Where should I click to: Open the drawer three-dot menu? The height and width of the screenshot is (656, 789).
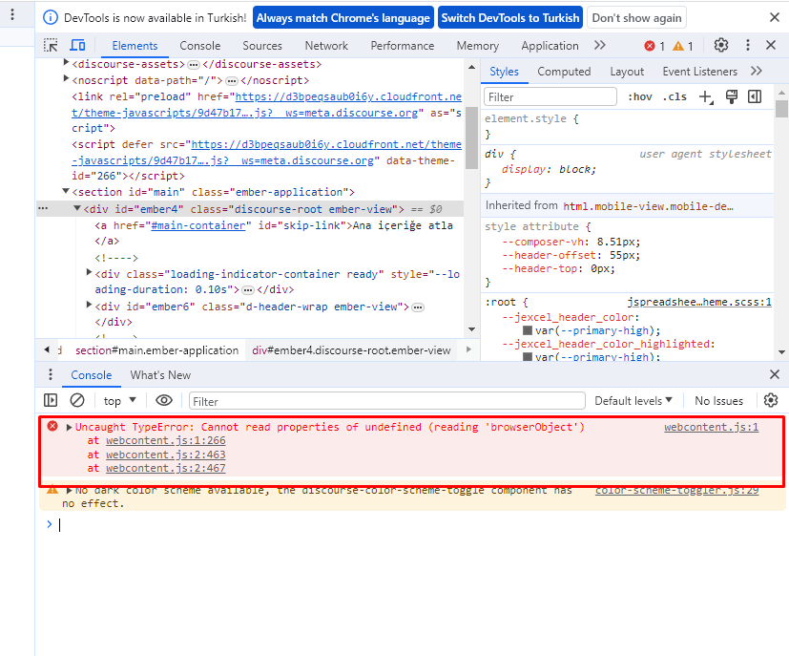point(51,374)
